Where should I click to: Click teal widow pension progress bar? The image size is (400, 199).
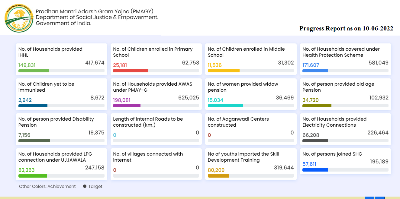225,106
